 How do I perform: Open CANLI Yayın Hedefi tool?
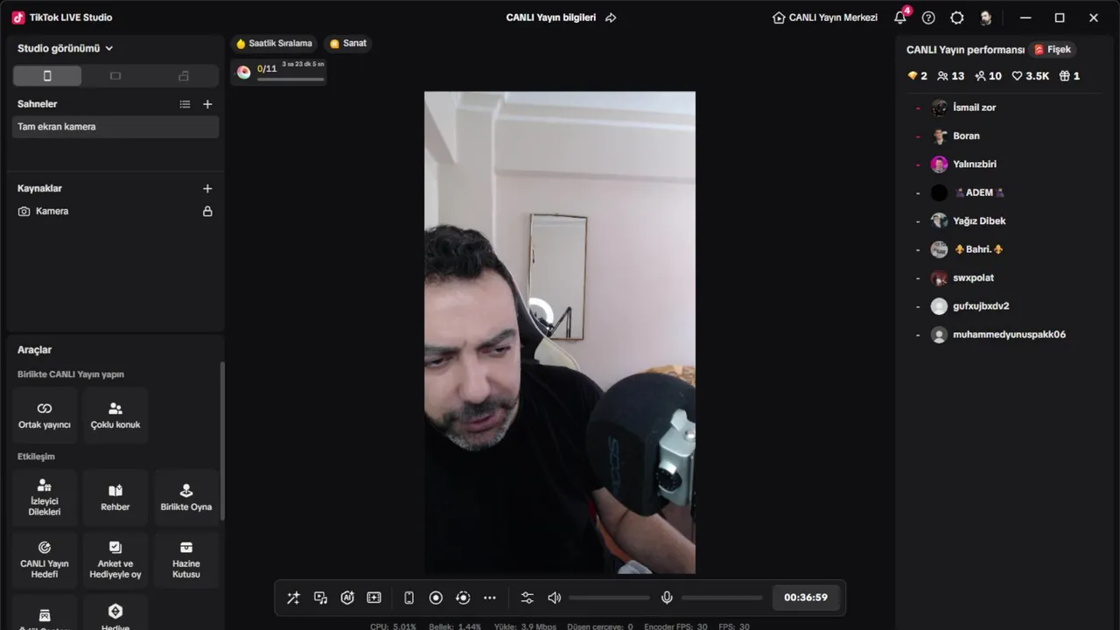45,560
